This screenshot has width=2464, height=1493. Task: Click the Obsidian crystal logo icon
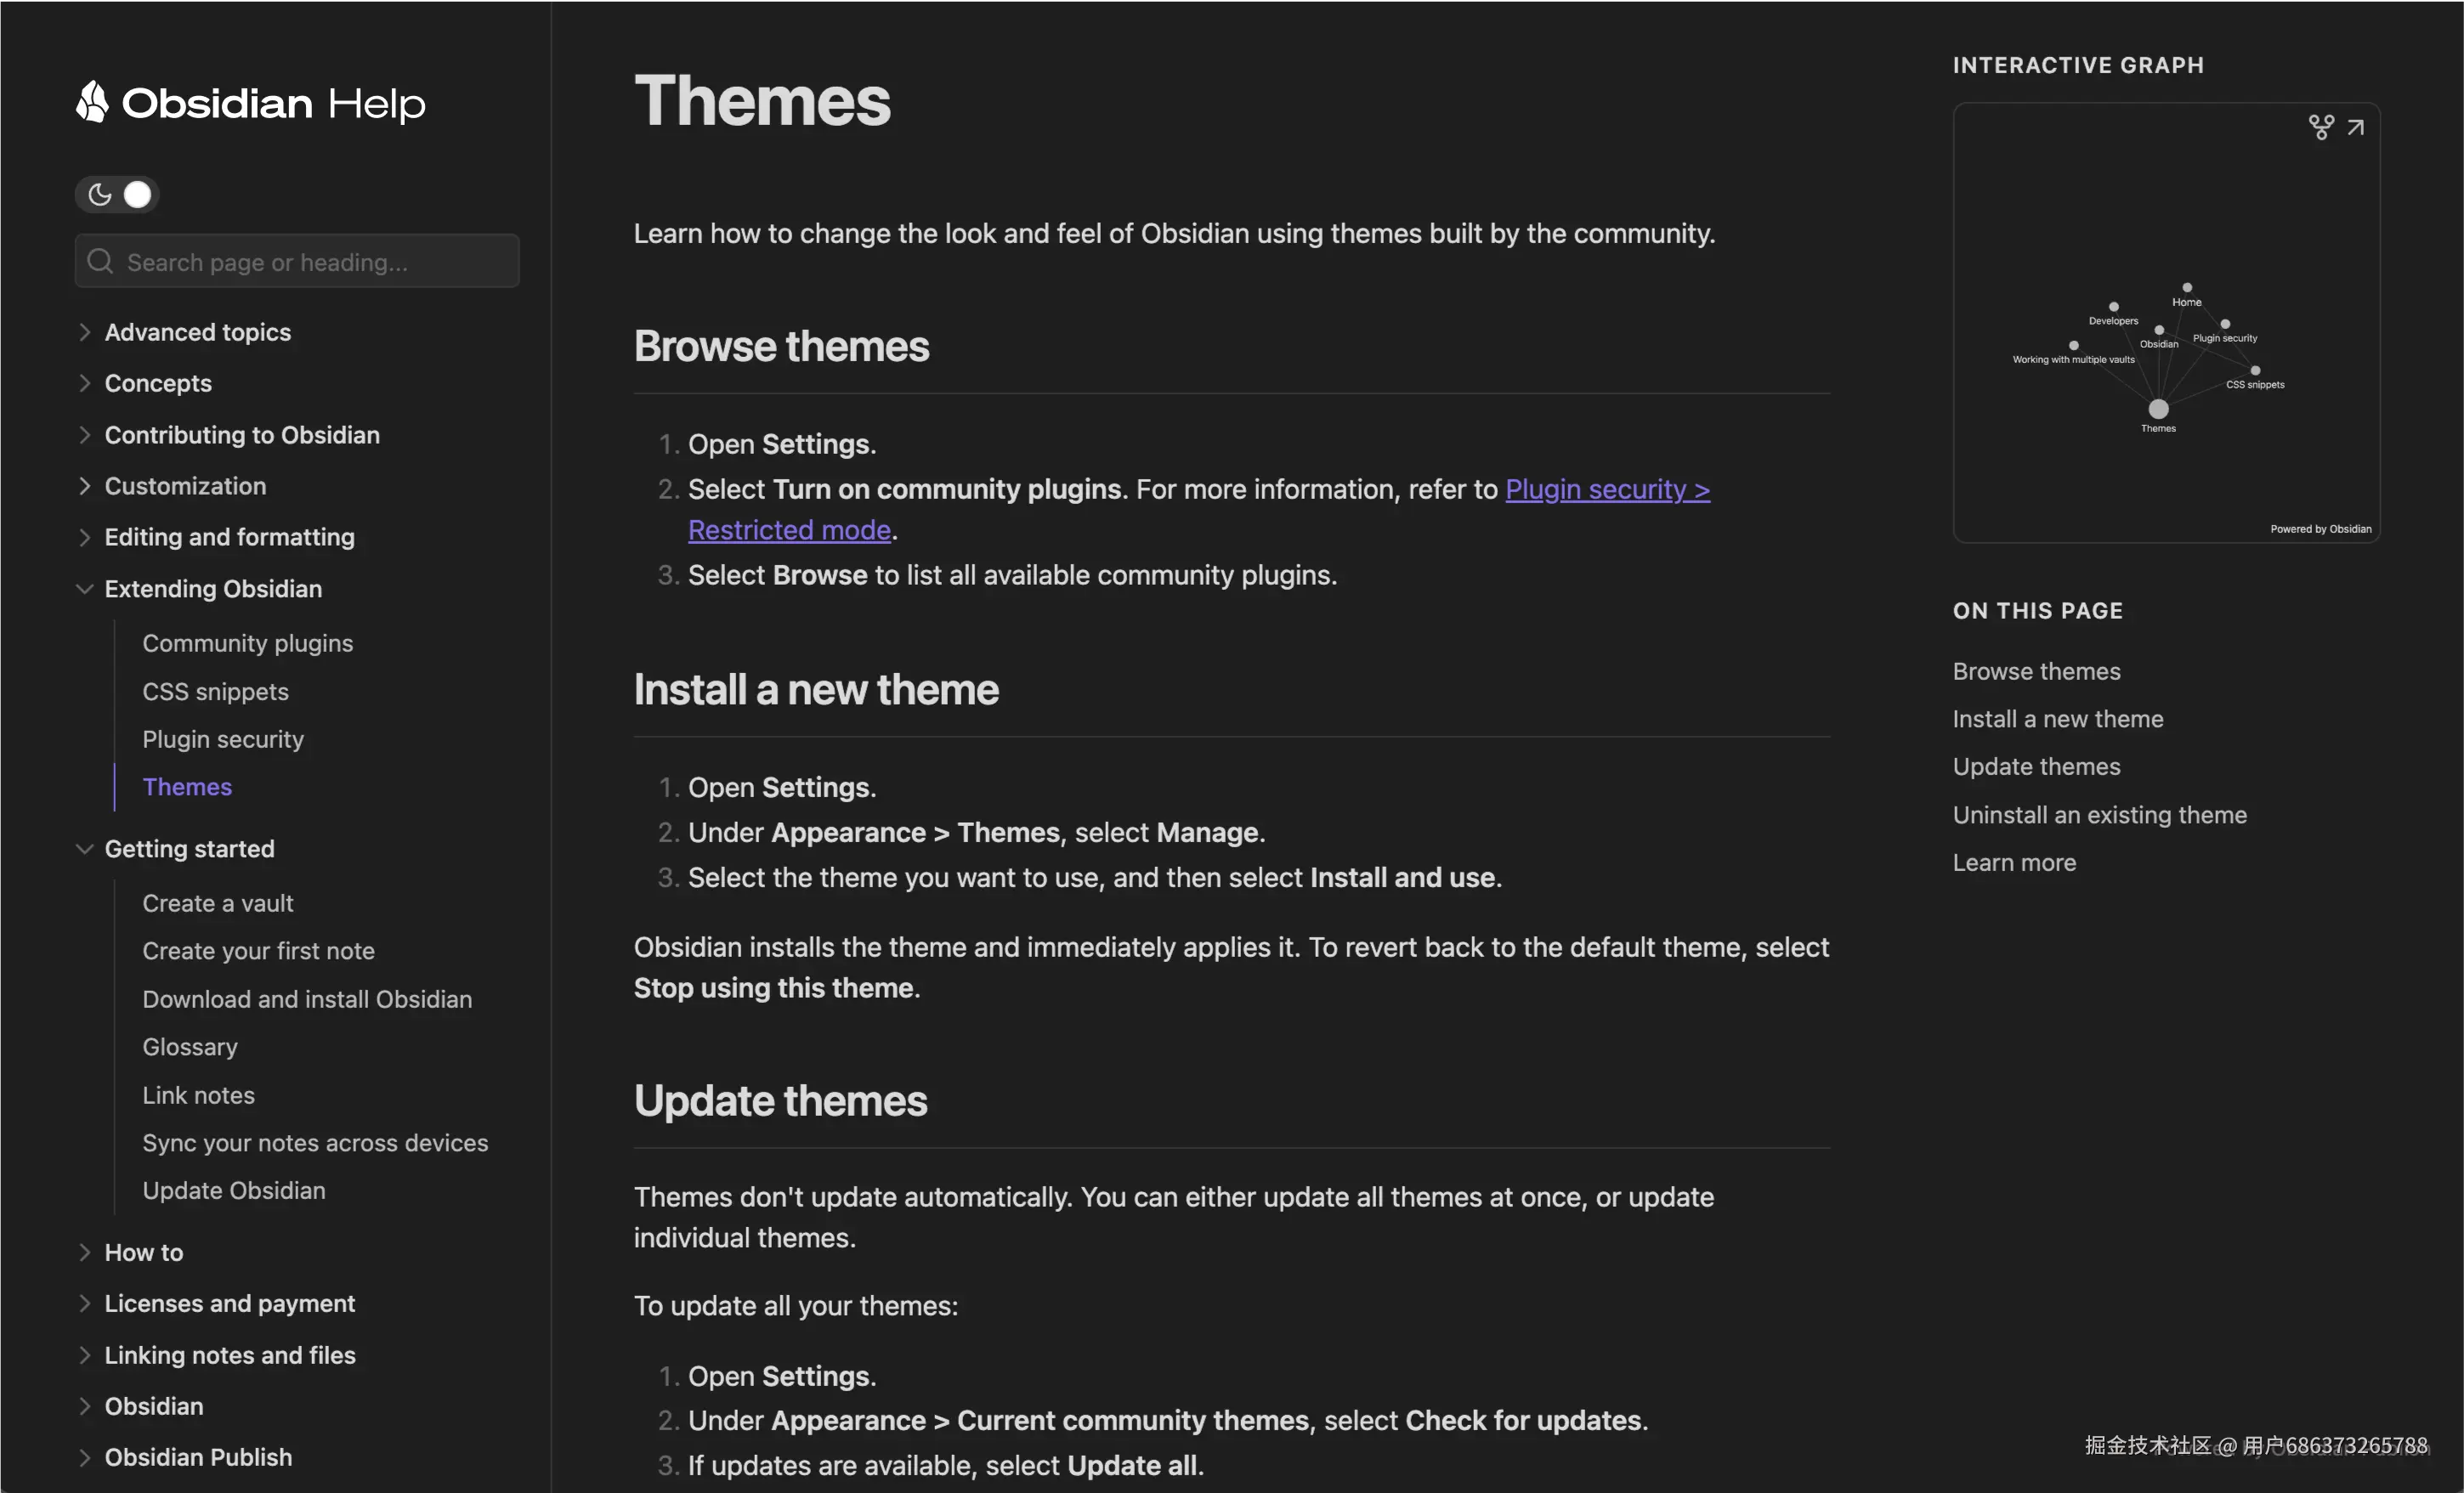[92, 102]
